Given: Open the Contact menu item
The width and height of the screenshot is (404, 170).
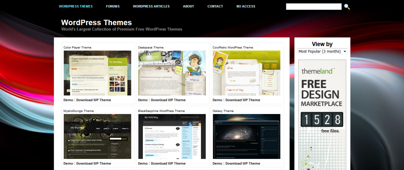Looking at the screenshot, I should point(215,6).
